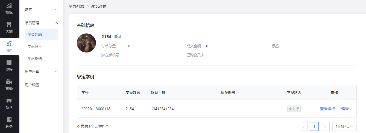
Task: Click the 编辑 link beside name 2154
Action: (x=117, y=37)
